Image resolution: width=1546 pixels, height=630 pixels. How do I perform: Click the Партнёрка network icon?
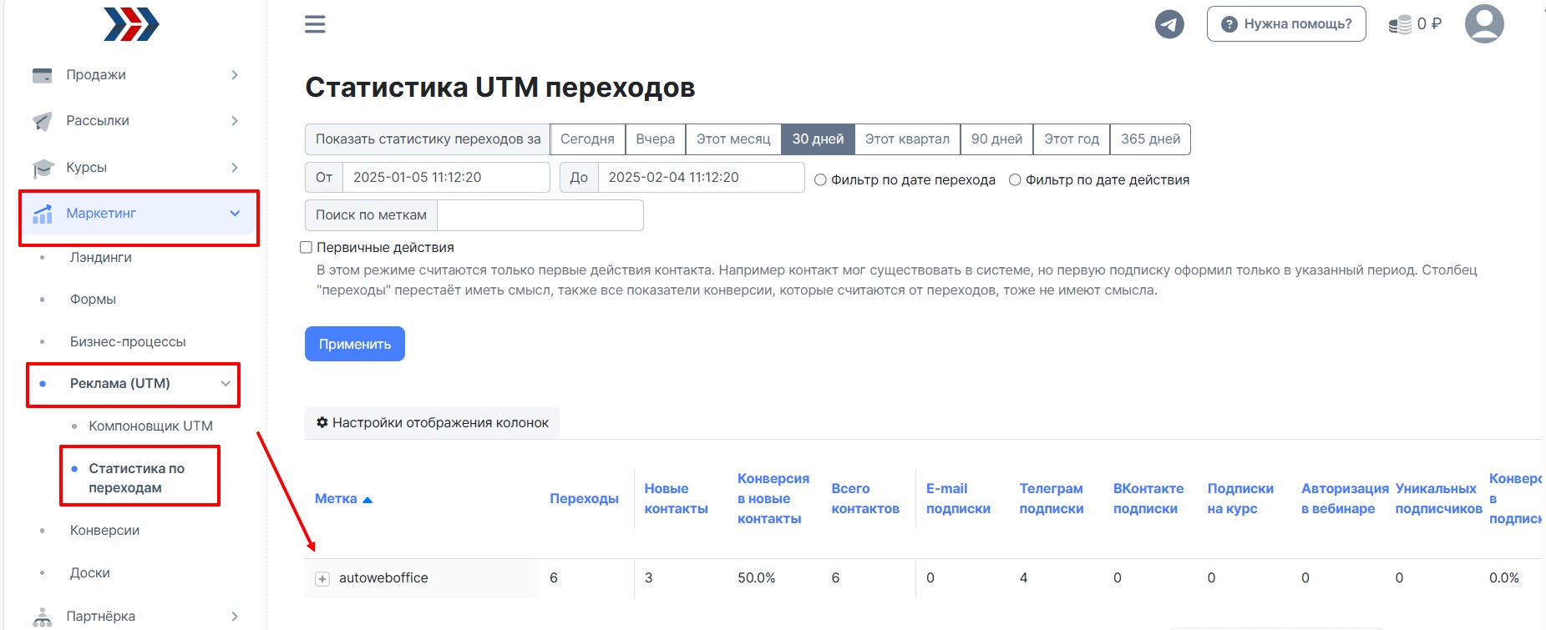click(42, 617)
